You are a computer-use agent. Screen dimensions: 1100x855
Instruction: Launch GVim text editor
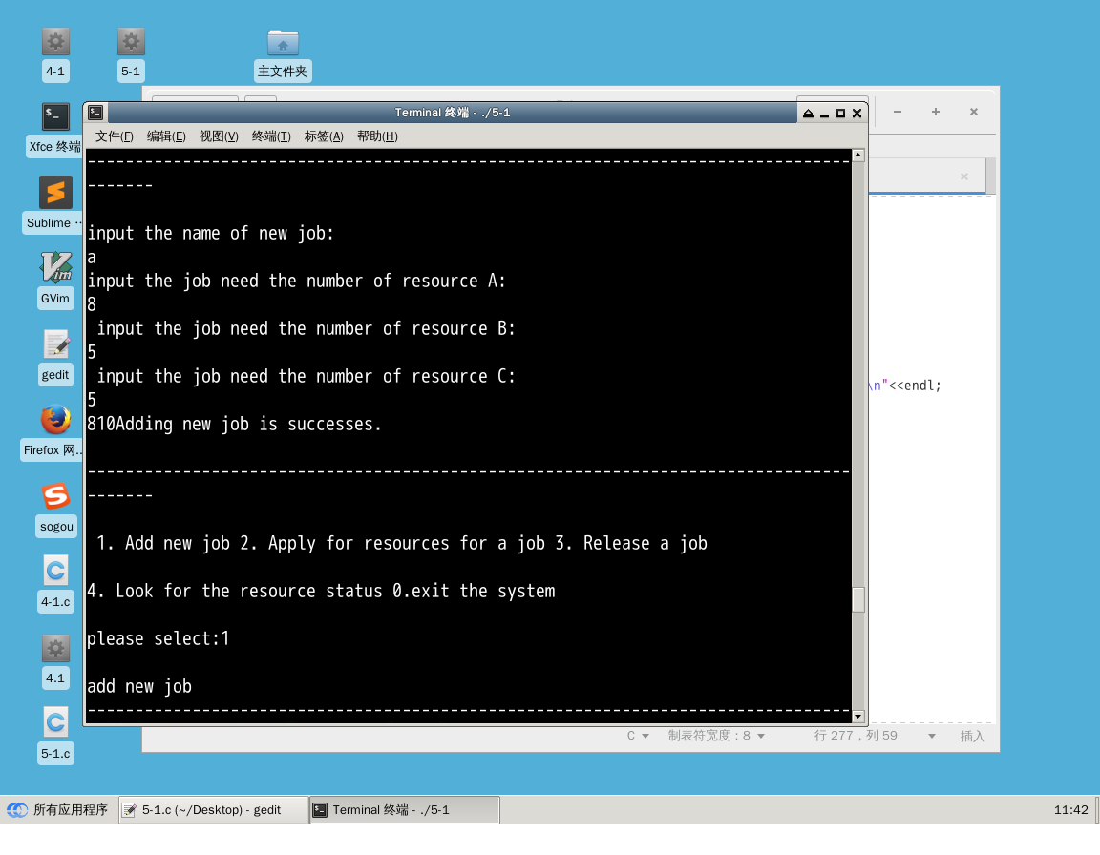pyautogui.click(x=54, y=267)
